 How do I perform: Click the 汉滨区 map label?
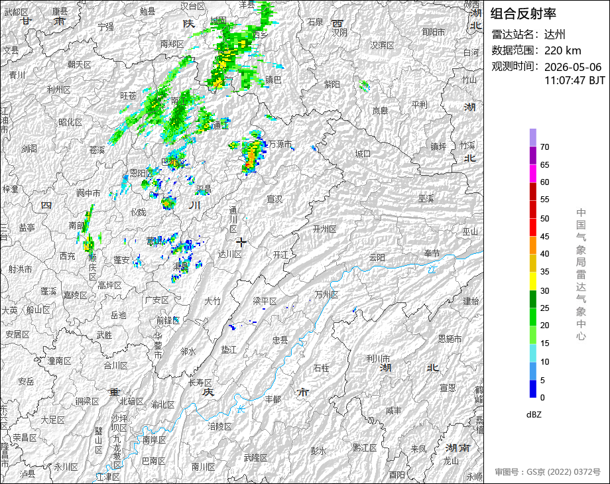click(382, 45)
